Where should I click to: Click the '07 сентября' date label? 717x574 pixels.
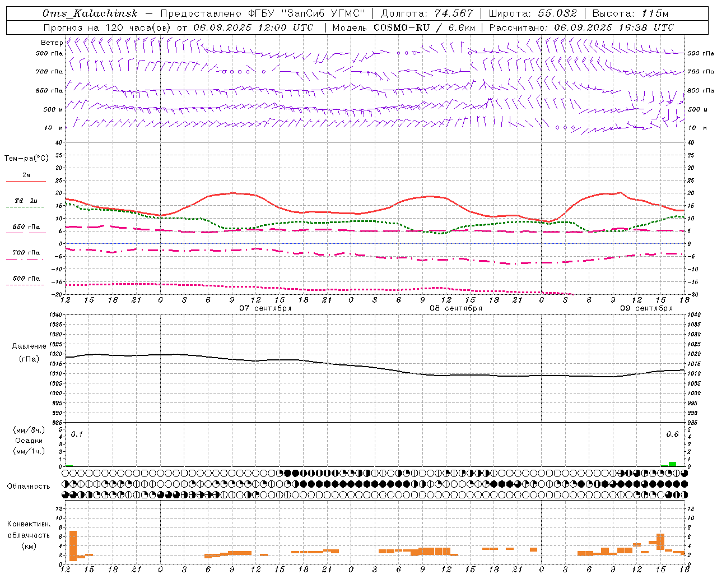(266, 308)
